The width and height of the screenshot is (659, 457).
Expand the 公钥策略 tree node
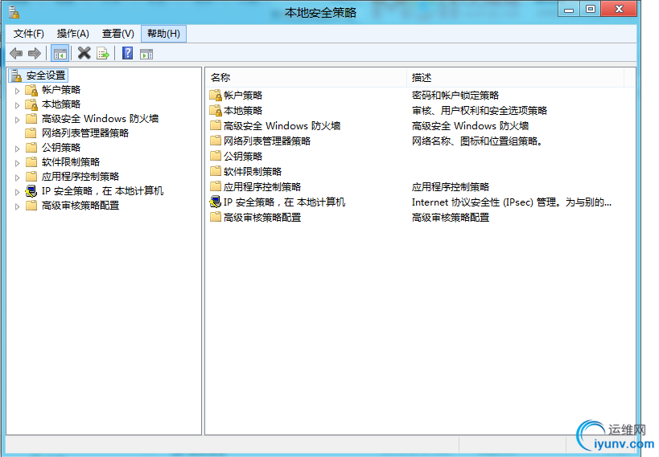(17, 149)
